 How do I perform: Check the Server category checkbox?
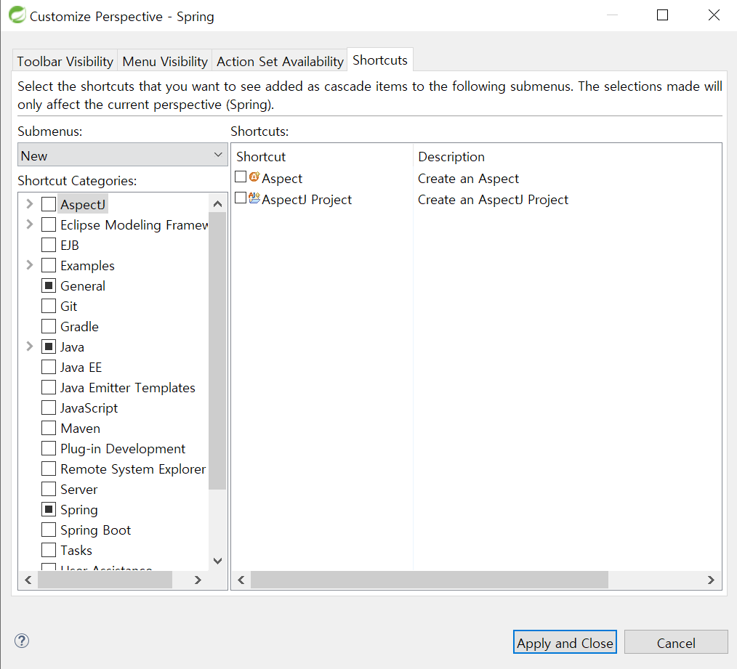coord(49,489)
